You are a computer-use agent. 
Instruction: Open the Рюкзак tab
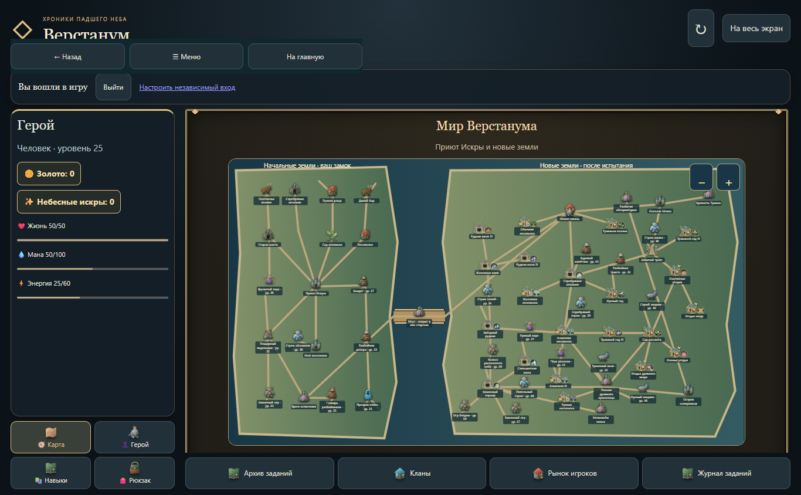point(134,473)
